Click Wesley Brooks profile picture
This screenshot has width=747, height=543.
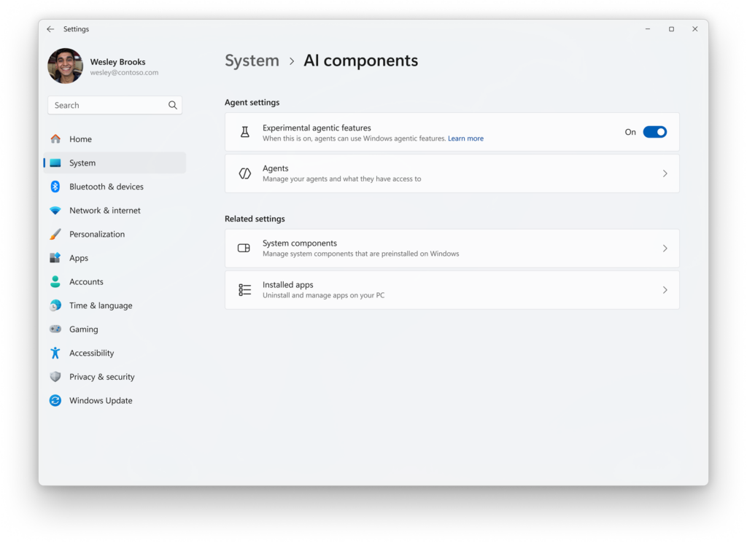tap(65, 66)
